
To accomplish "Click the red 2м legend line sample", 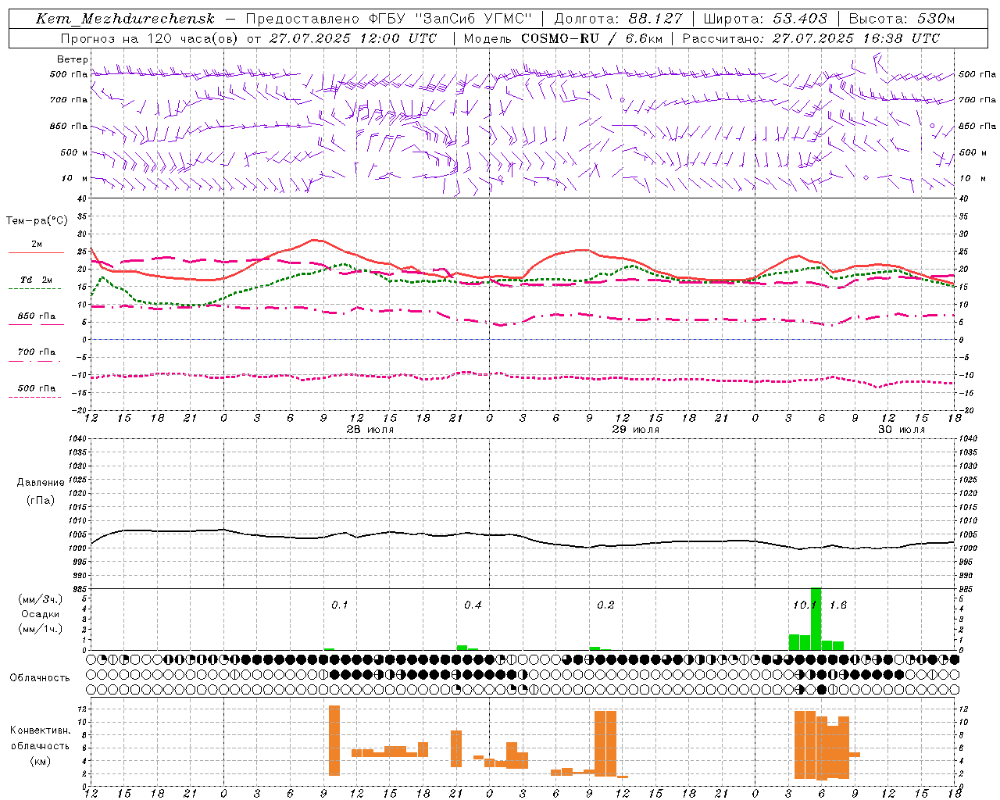I will 36,253.
